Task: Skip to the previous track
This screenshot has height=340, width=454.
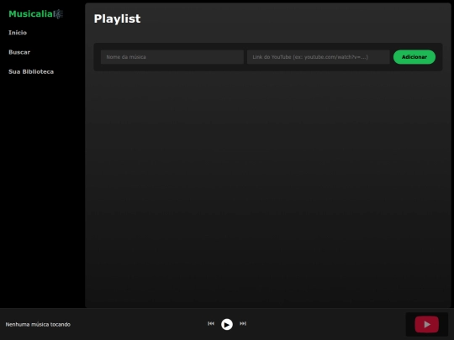Action: click(x=211, y=323)
